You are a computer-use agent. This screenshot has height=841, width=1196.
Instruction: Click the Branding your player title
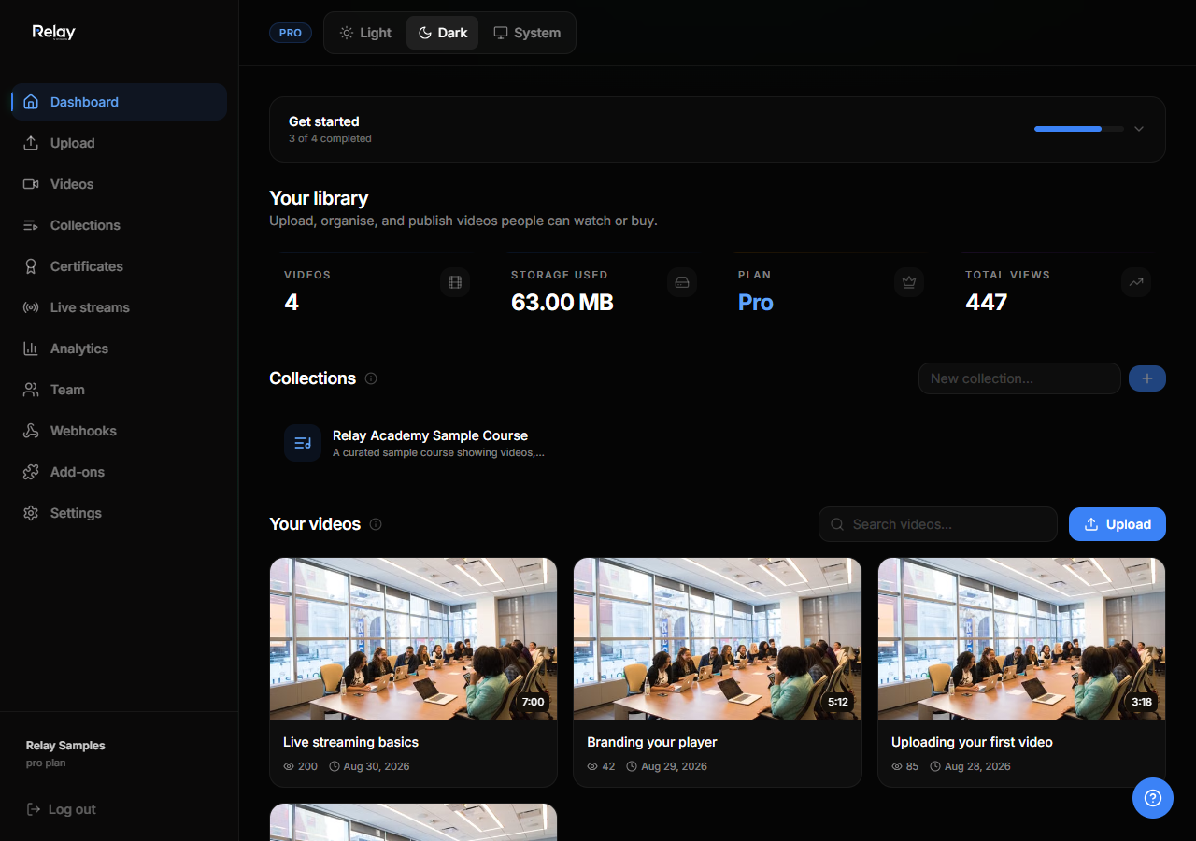(x=652, y=742)
